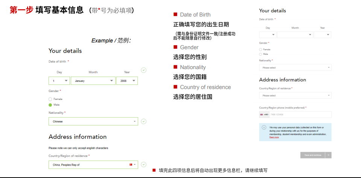Screen dimensions: 361x178
Task: Select the Female radio button in example form
Action: coord(50,99)
